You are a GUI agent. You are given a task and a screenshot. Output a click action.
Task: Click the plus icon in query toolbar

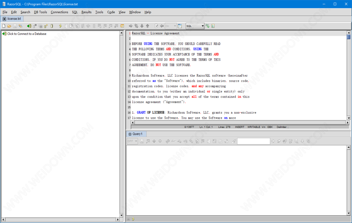(154, 141)
